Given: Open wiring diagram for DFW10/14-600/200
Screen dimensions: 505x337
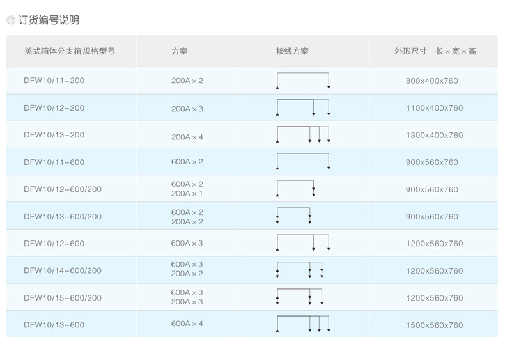Looking at the screenshot, I should click(300, 270).
